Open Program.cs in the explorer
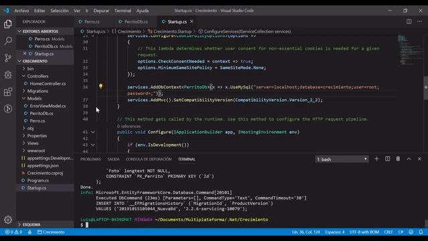Screen dimensions: 428x241 coord(38,180)
